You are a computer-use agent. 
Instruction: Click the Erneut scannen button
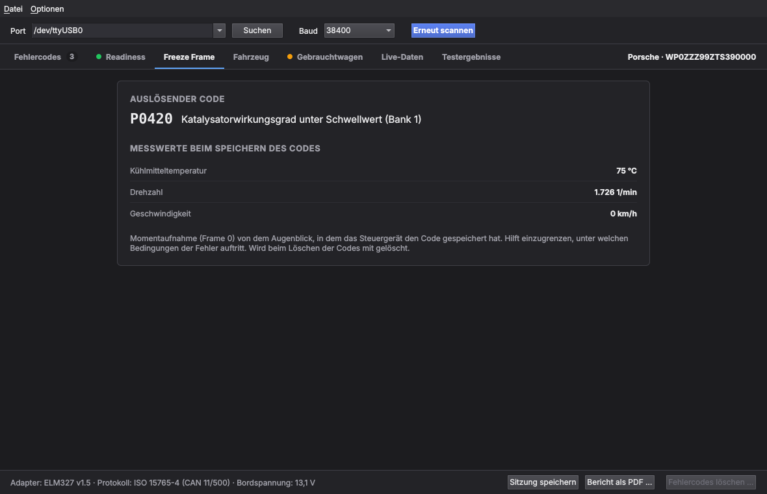tap(443, 31)
